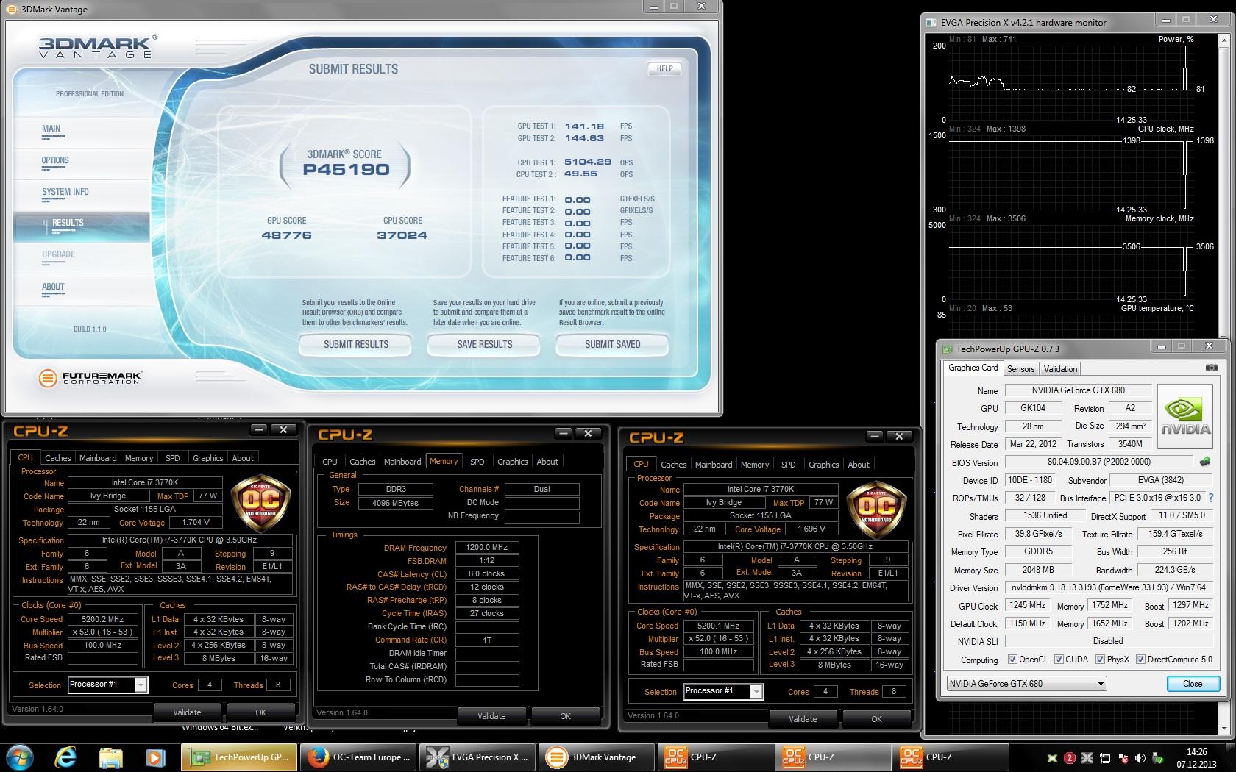The height and width of the screenshot is (772, 1236).
Task: Click the SAVE RESULTS button
Action: tap(484, 344)
